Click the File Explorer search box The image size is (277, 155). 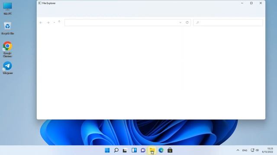point(228,22)
